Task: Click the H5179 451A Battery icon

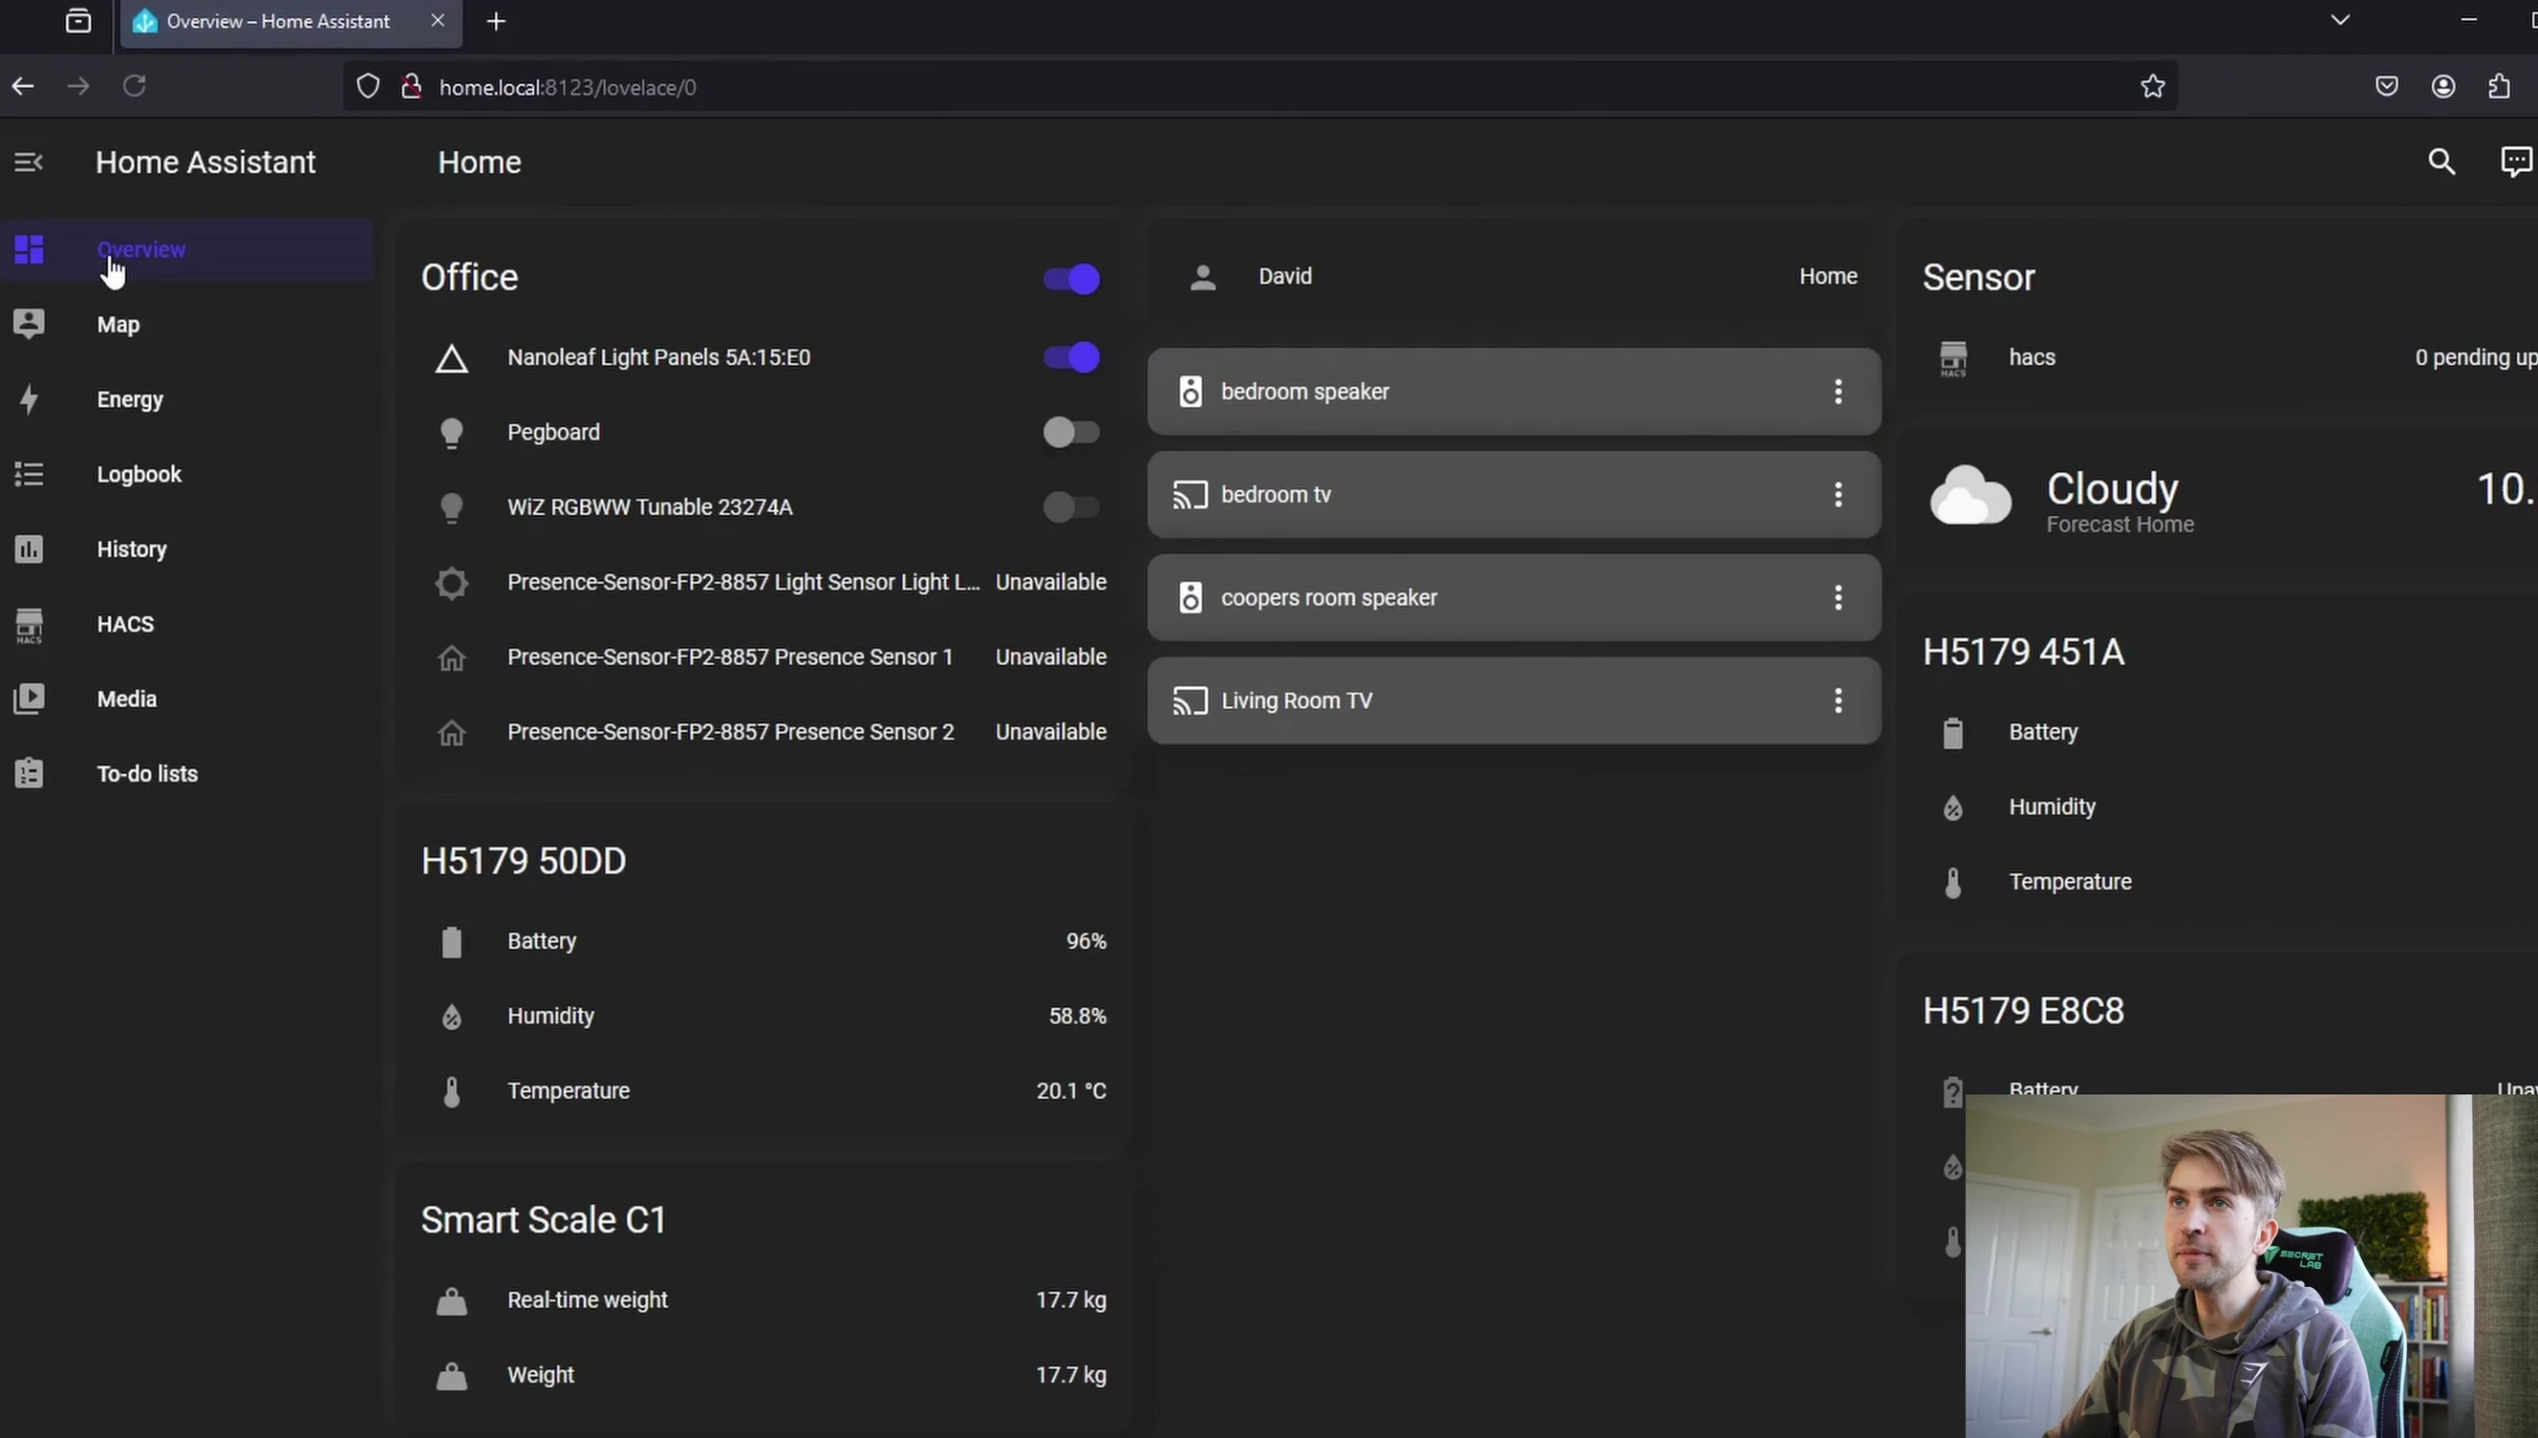Action: pos(1952,733)
